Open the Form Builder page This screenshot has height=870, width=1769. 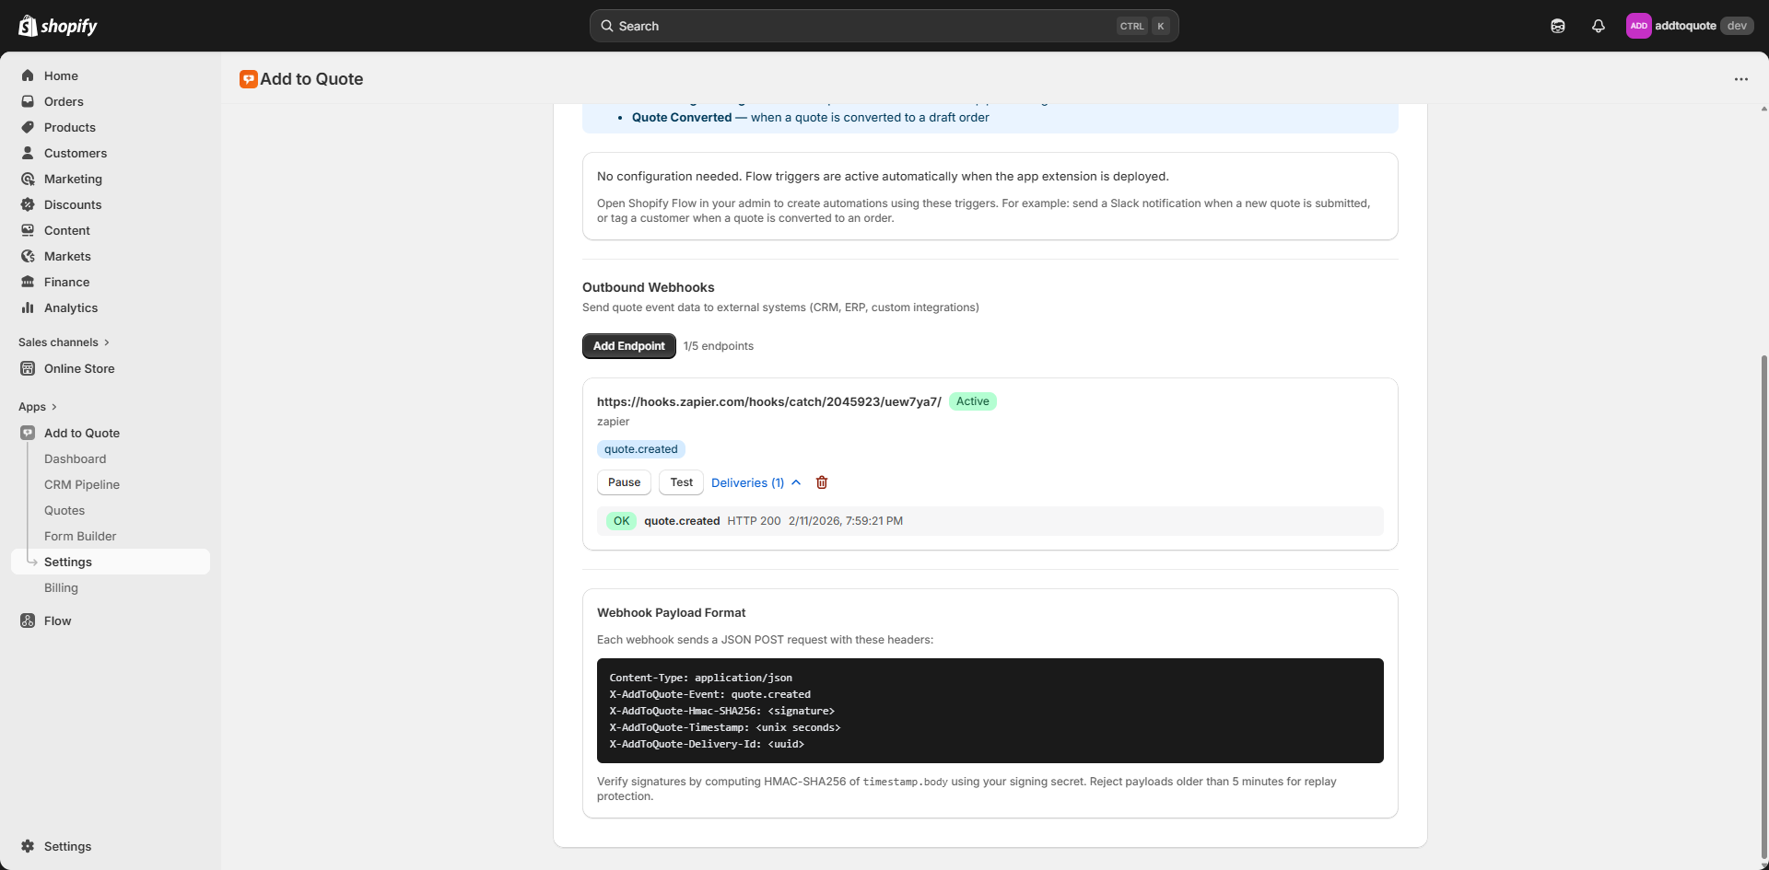pyautogui.click(x=79, y=536)
